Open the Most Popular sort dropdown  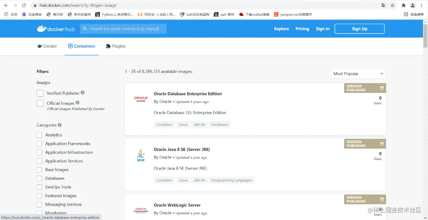pos(358,74)
